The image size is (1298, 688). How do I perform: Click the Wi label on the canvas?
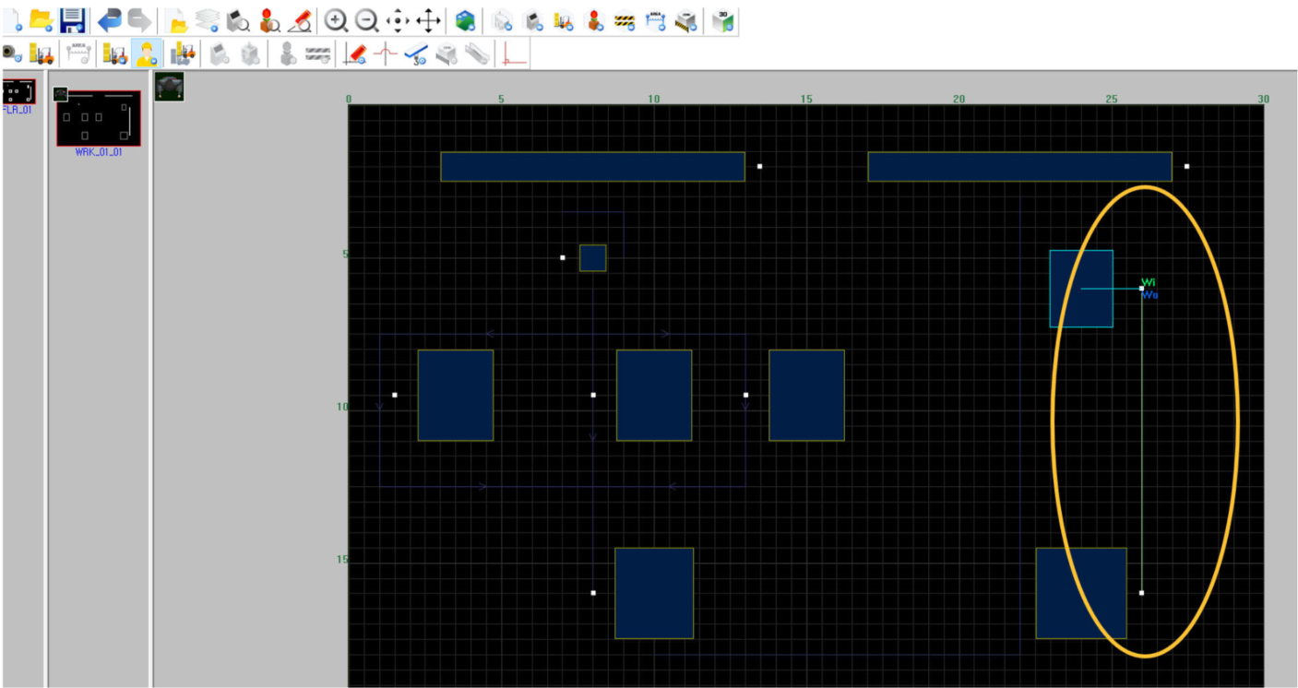click(1148, 282)
